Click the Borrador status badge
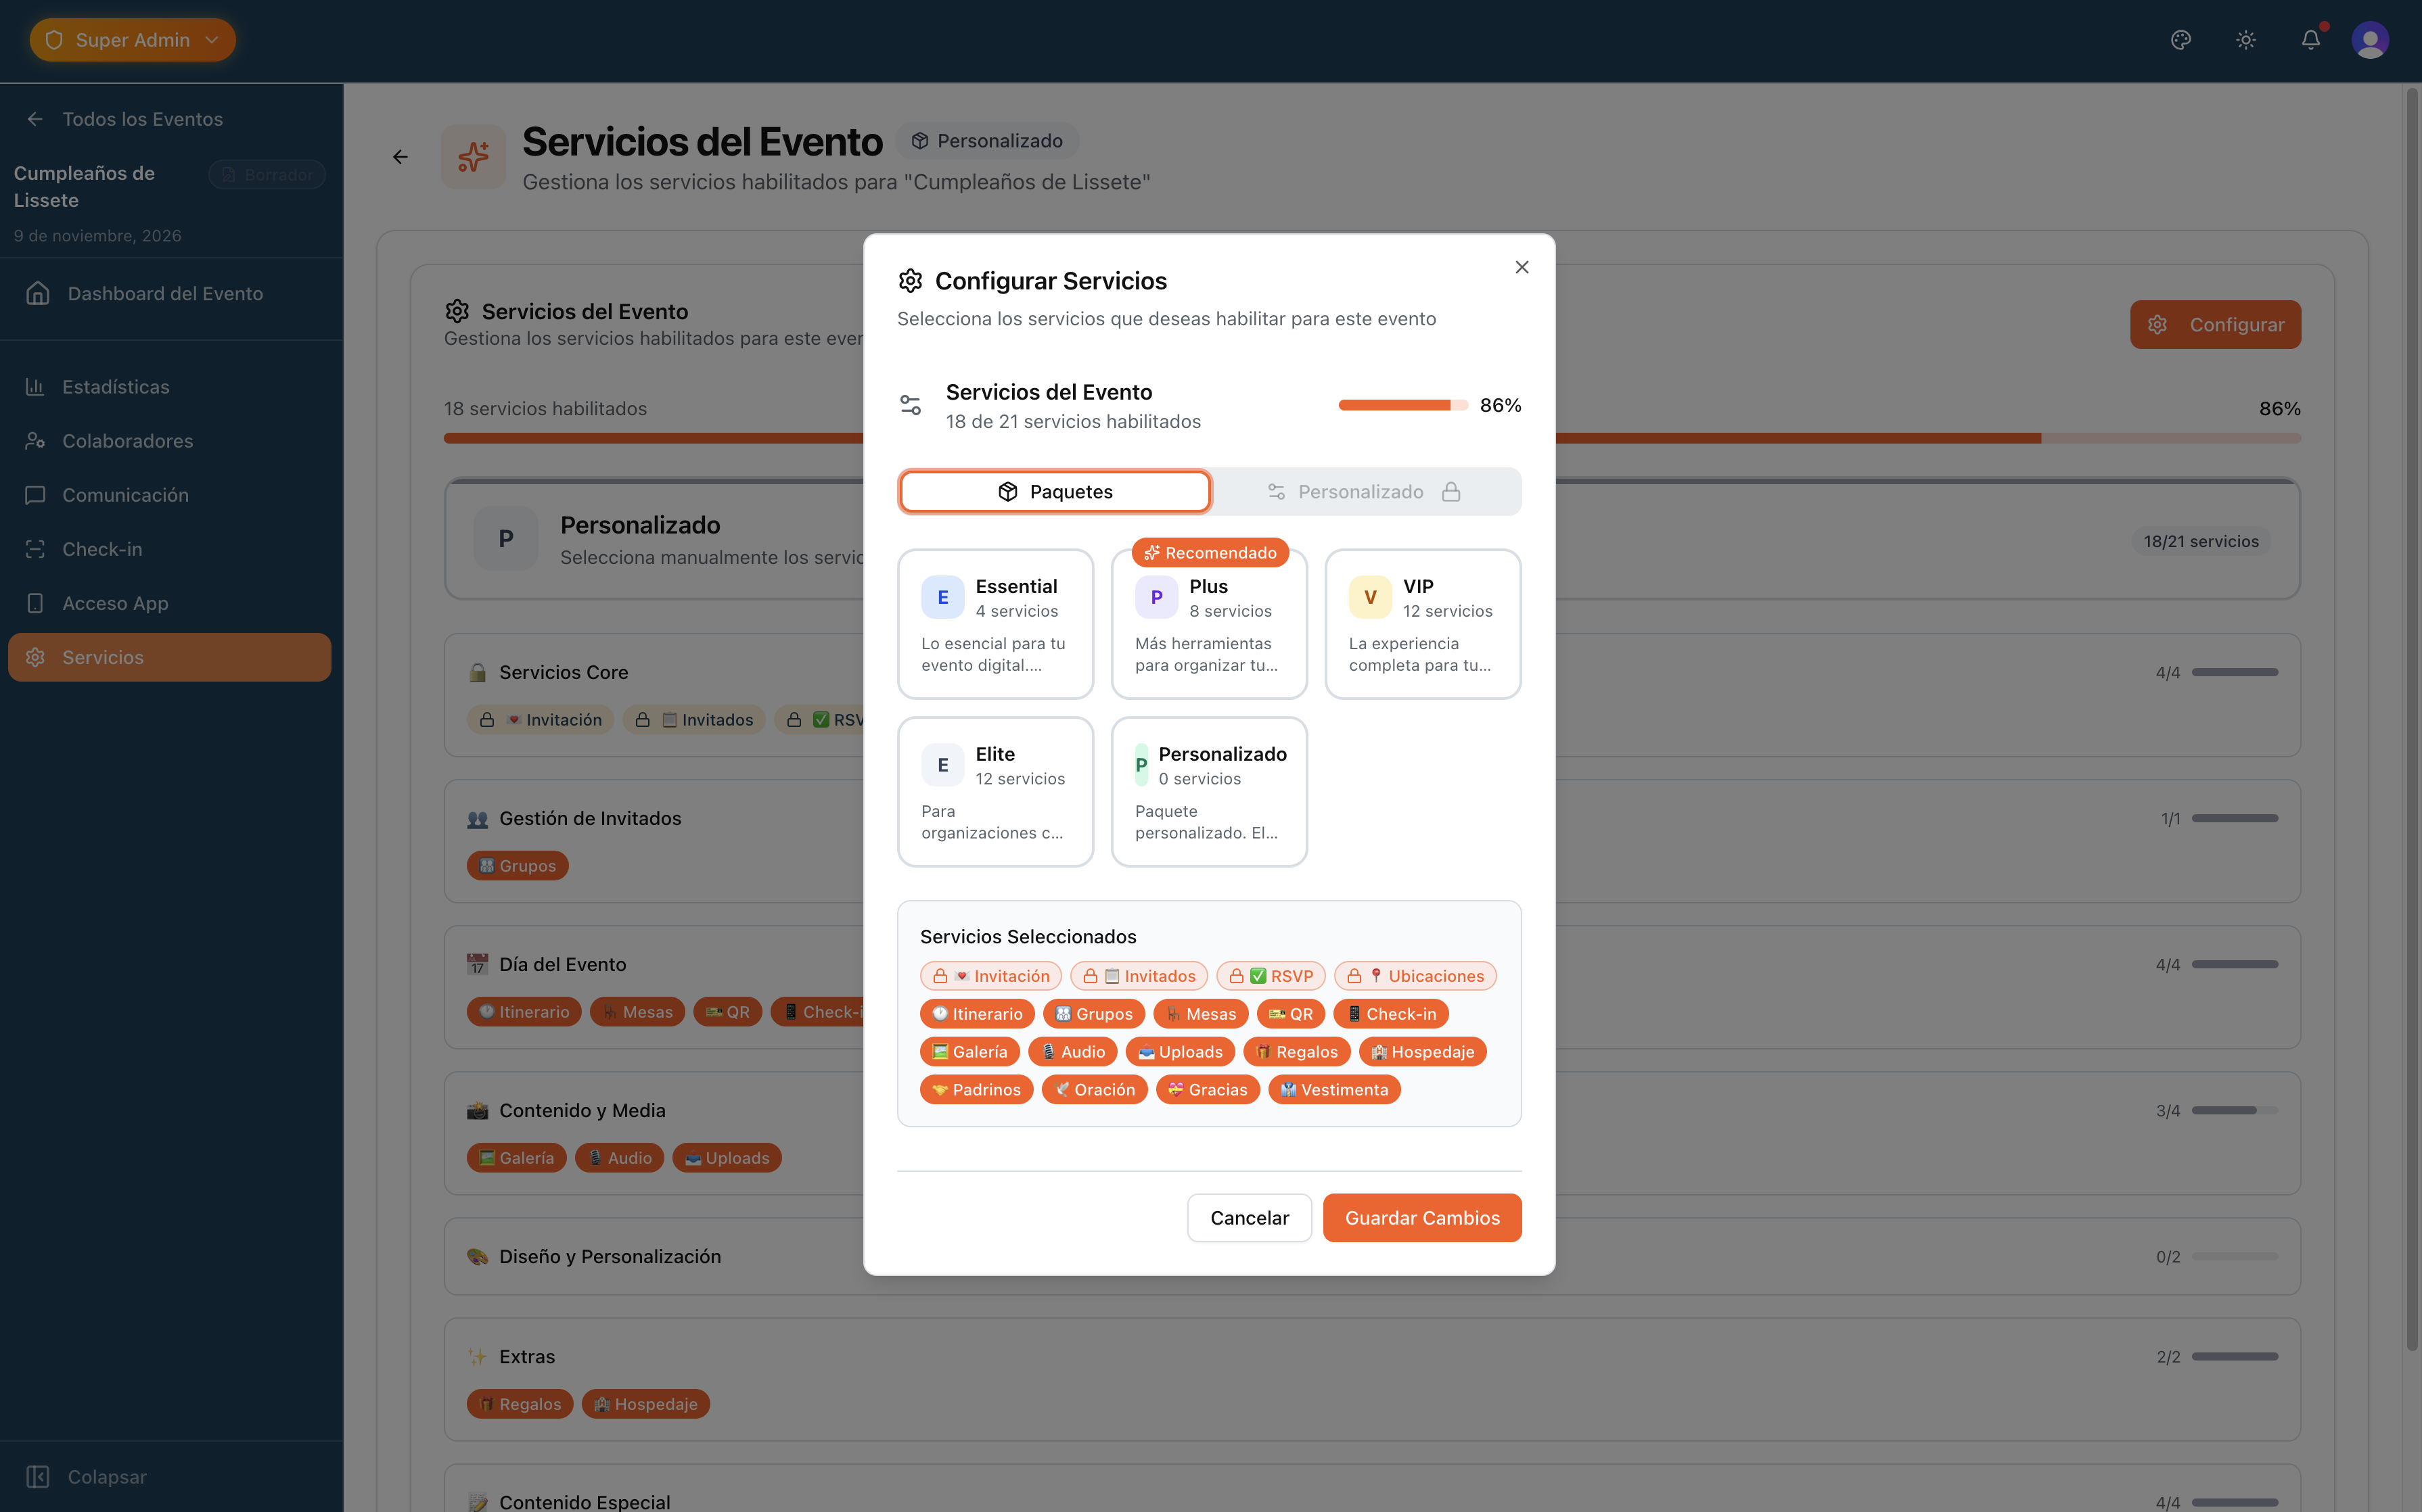 coord(267,175)
